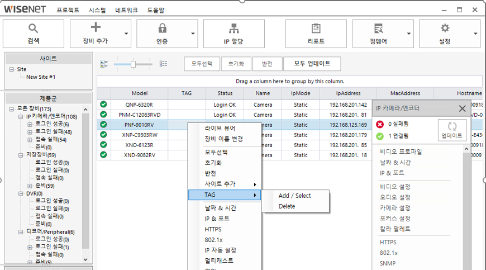Viewport: 486px width, 270px height.
Task: Click the XNO-6123R model cell
Action: point(140,145)
